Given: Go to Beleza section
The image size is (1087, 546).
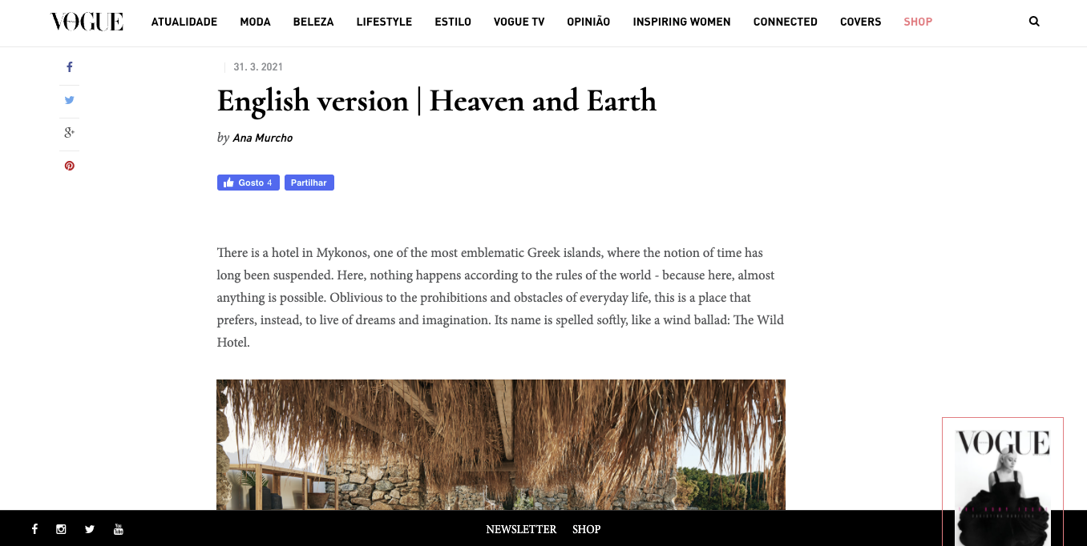Looking at the screenshot, I should coord(313,22).
